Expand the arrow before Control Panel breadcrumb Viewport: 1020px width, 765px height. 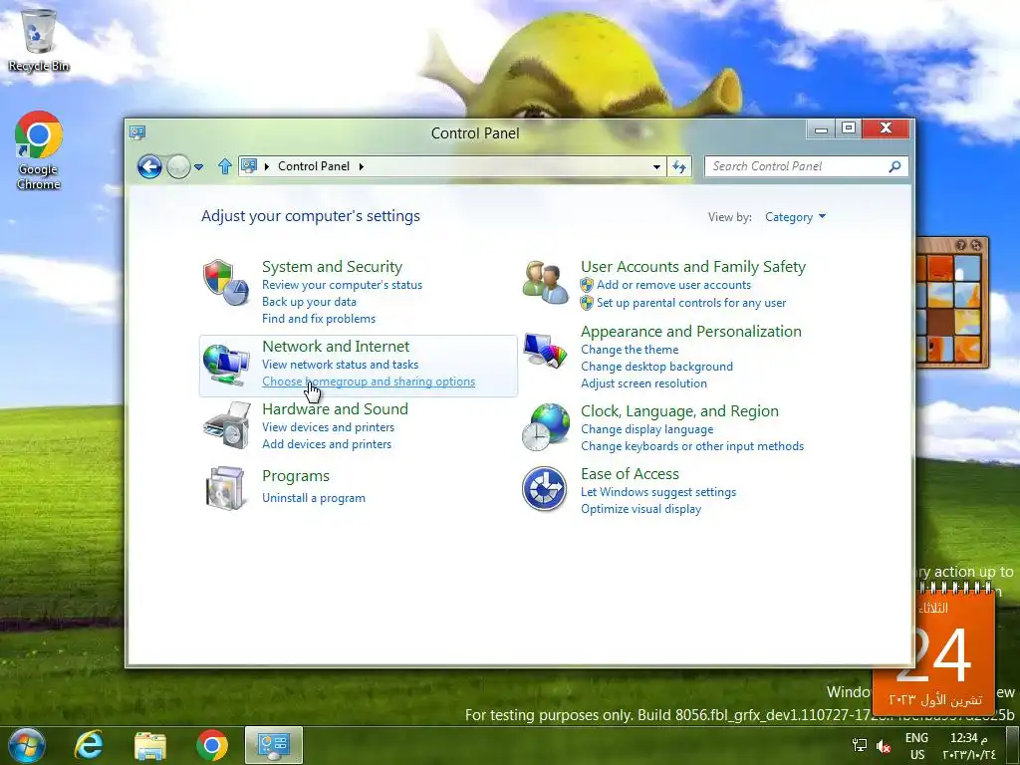tap(267, 166)
